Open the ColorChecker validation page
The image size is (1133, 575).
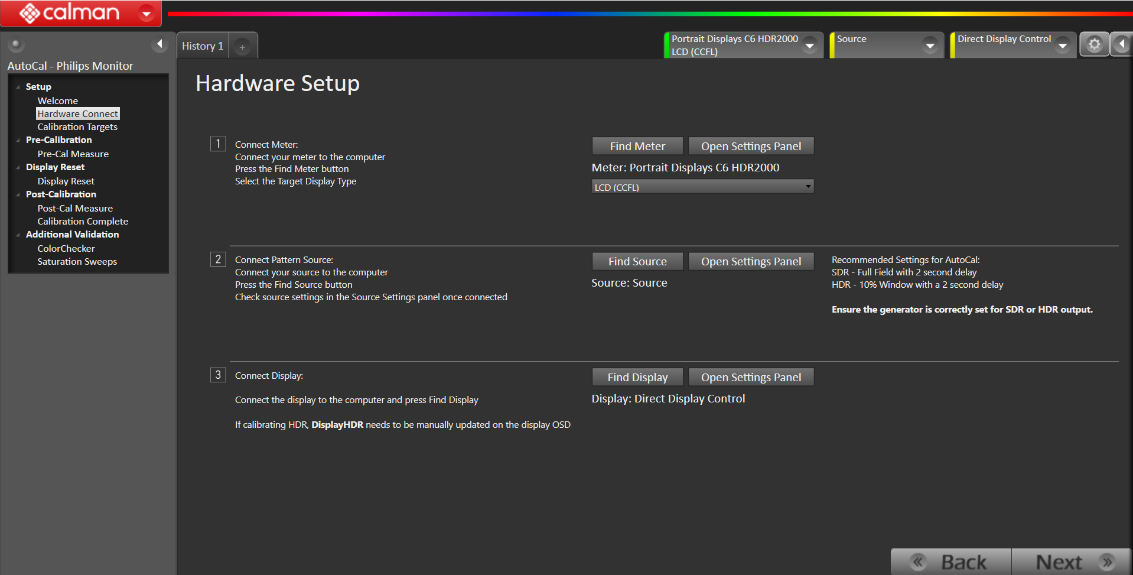point(66,249)
